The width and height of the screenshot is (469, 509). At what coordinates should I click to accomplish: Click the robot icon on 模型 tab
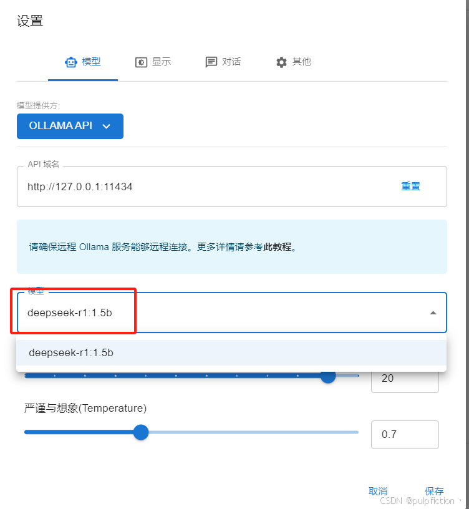point(71,62)
